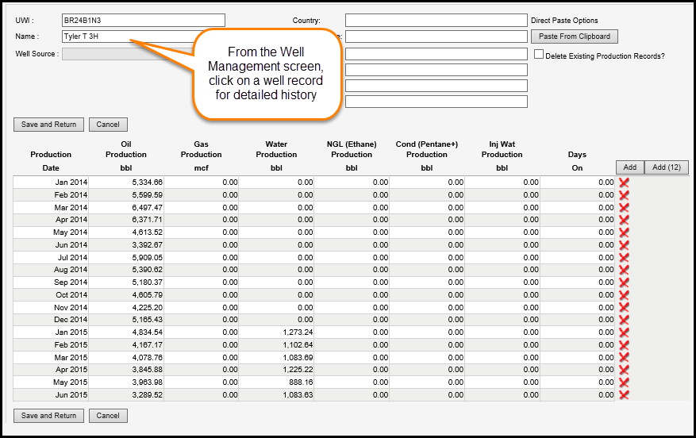Select oil production cell 5,334.66
Screen dimensions: 696x438
126,182
